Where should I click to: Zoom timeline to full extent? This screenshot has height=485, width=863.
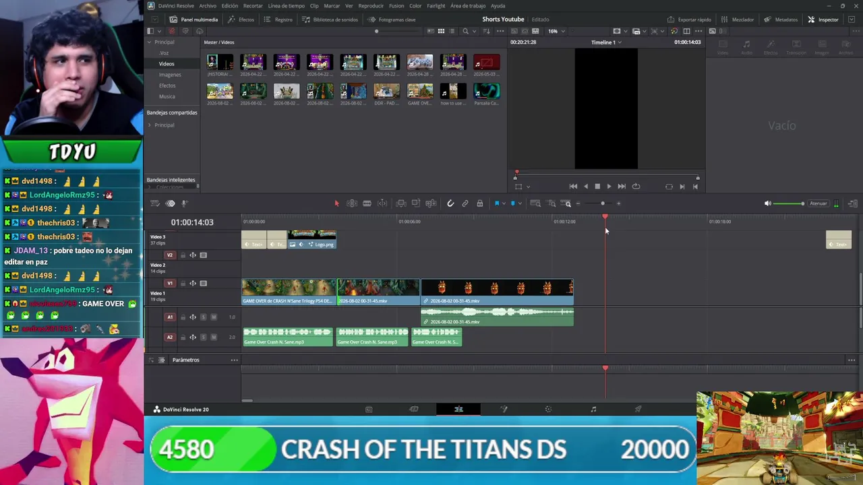[535, 203]
